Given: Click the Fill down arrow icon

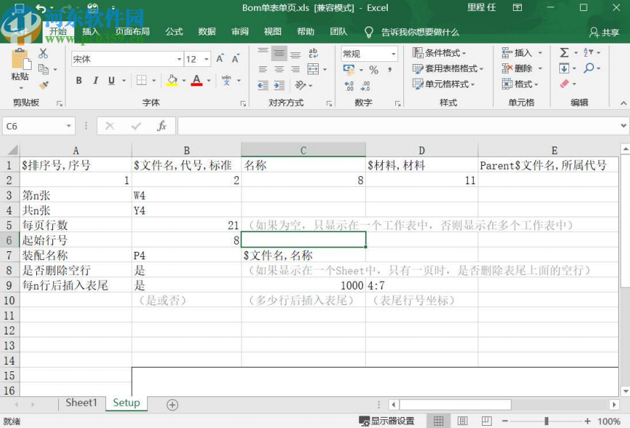Looking at the screenshot, I should (564, 69).
